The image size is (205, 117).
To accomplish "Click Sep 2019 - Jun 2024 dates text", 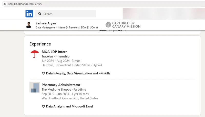I will pyautogui.click(x=65, y=94).
